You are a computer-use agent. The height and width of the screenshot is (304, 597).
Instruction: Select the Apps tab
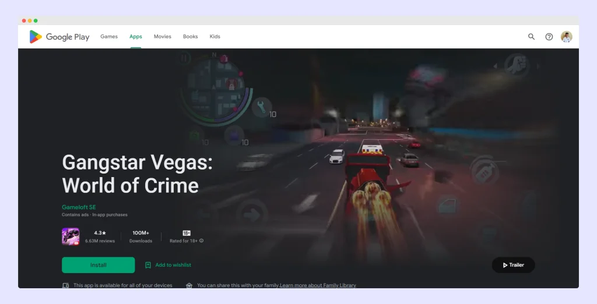[135, 37]
